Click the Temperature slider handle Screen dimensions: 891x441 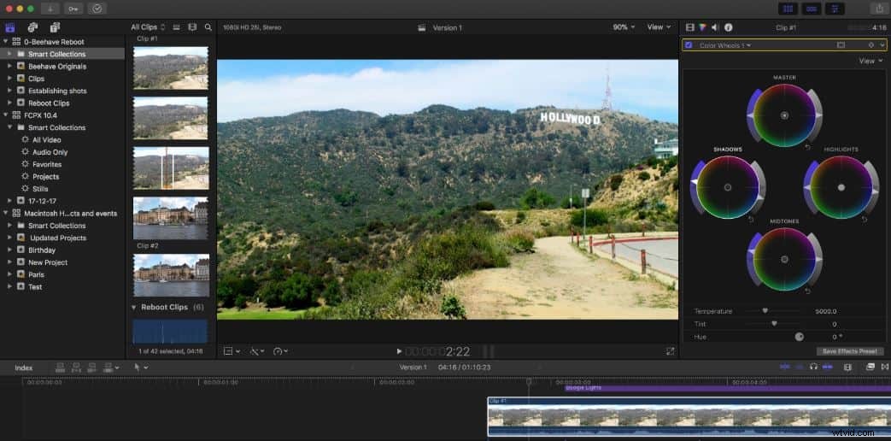tap(765, 311)
